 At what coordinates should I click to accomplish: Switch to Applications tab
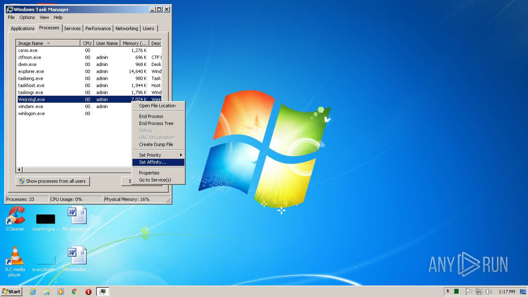coord(23,28)
